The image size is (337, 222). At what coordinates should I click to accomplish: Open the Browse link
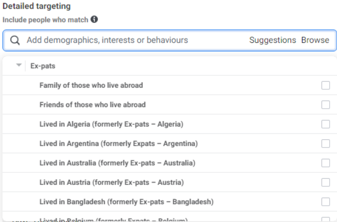315,40
